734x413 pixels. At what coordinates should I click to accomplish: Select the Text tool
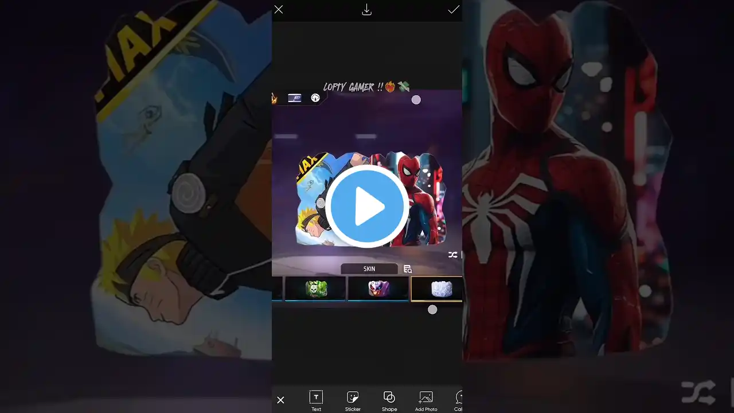click(x=316, y=400)
